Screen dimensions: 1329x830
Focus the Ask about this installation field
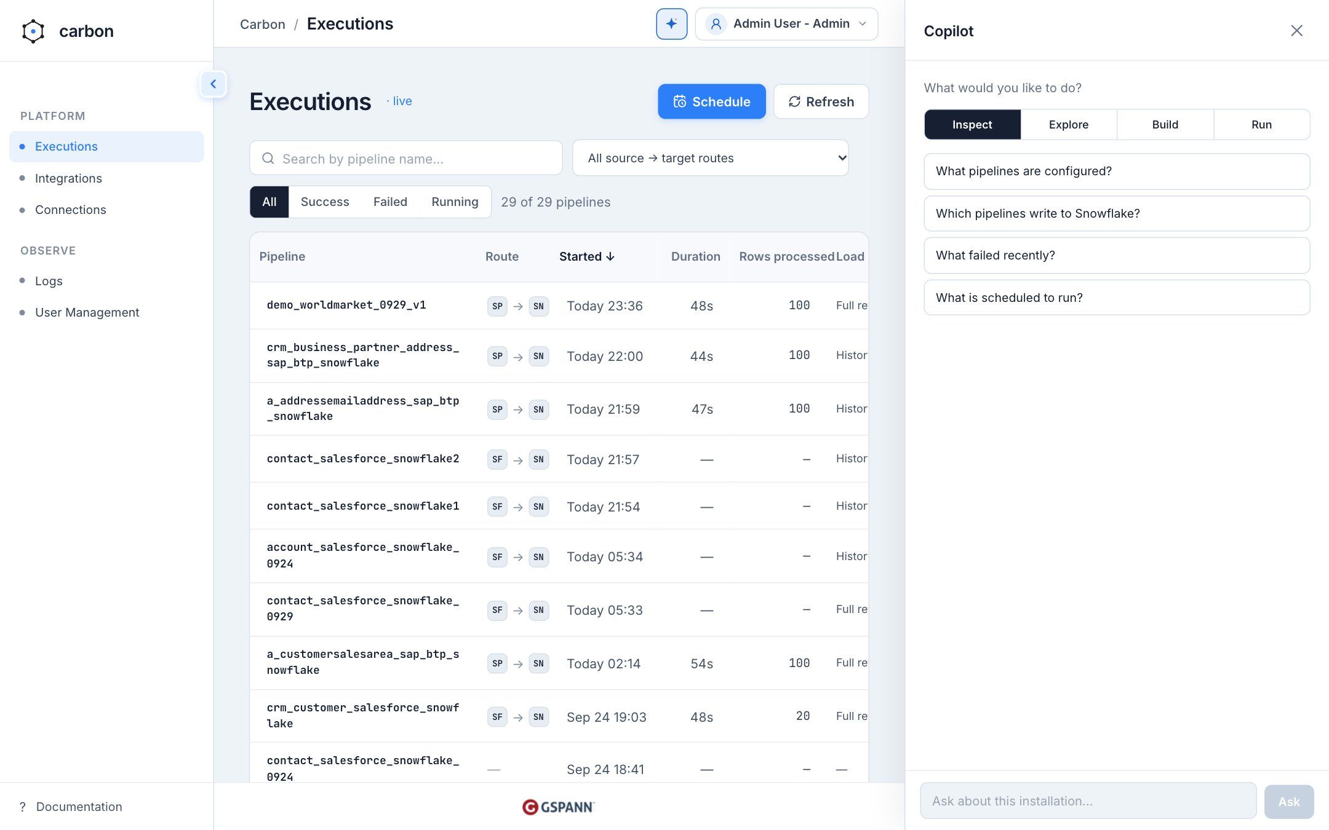1088,801
